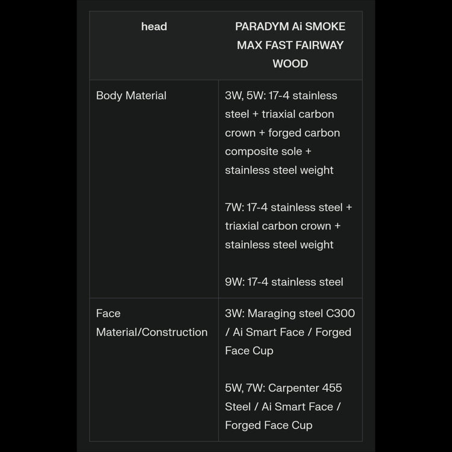Click the "5W, 7W: Carpenter 455" line

[283, 388]
